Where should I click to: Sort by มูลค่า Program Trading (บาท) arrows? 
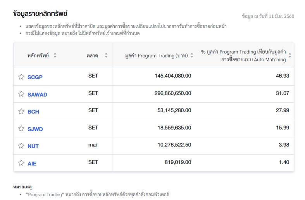pos(191,55)
